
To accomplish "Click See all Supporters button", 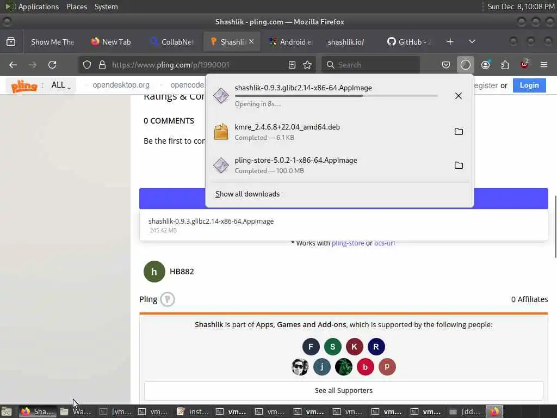I will coord(344,390).
